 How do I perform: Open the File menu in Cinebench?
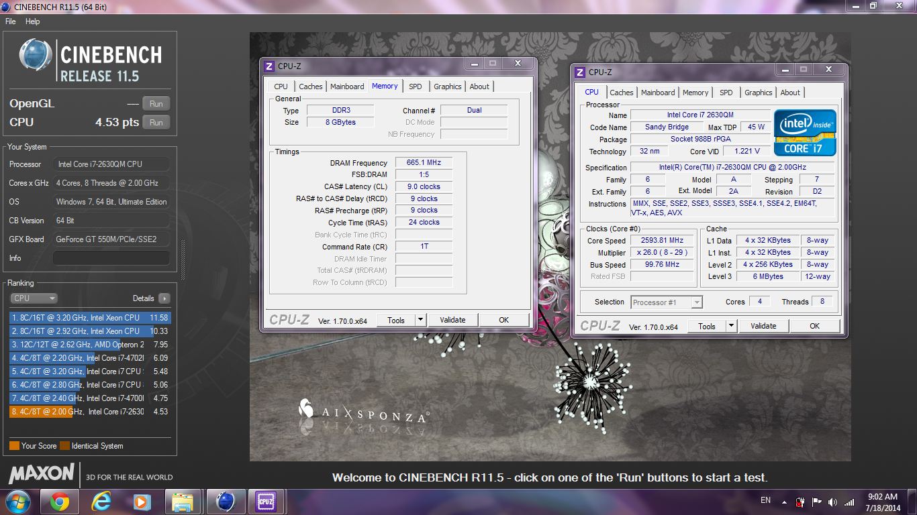click(11, 21)
